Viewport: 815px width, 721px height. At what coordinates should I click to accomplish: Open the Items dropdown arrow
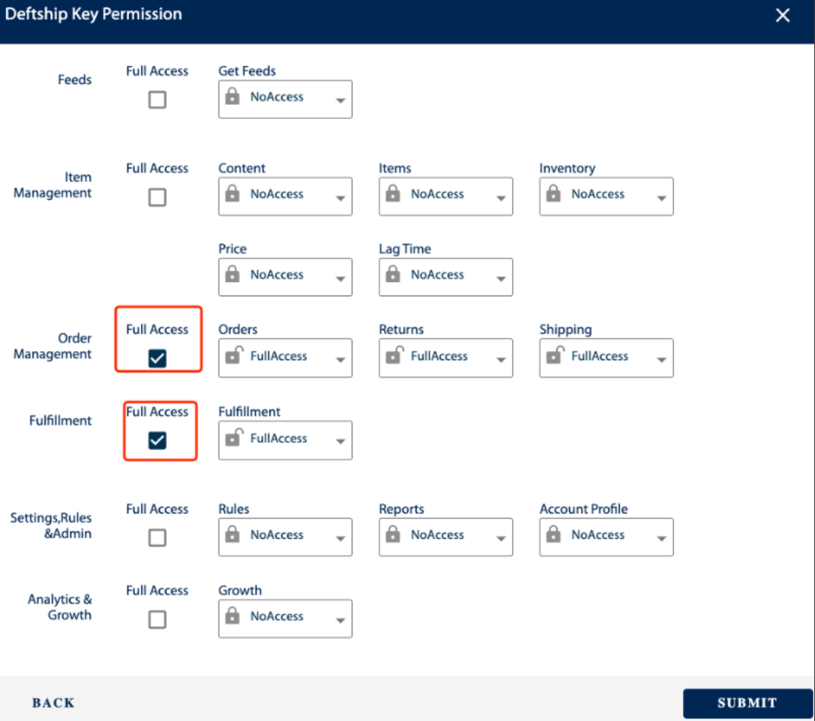(x=501, y=198)
